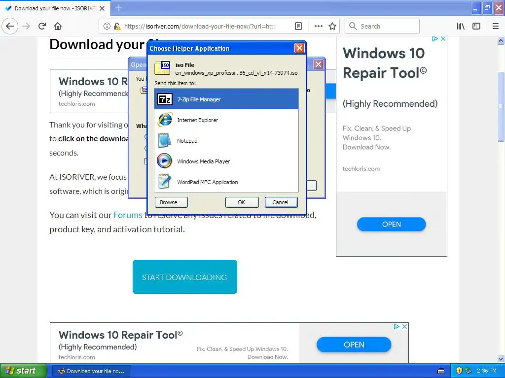Pick WordPad MFC Application entry
The image size is (505, 378).
(226, 182)
